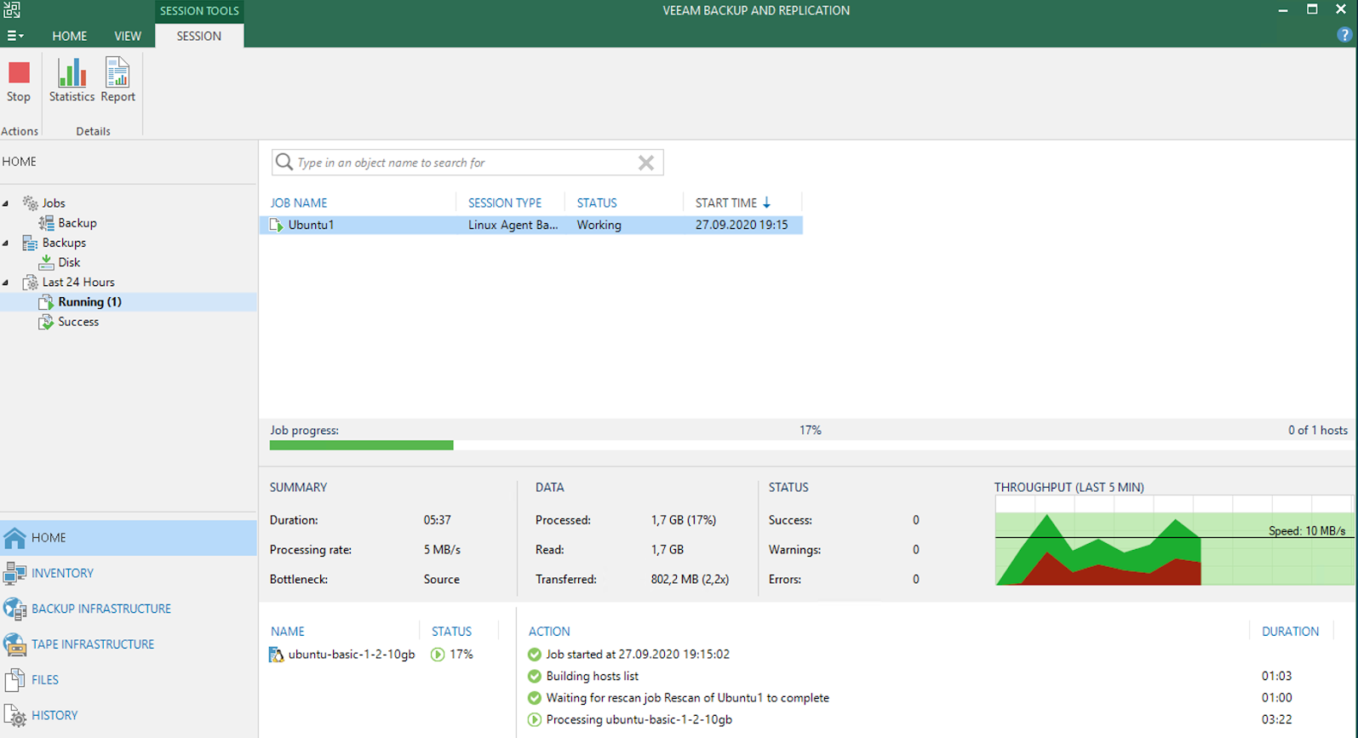The width and height of the screenshot is (1358, 738).
Task: Select the Success sessions node
Action: click(x=78, y=322)
